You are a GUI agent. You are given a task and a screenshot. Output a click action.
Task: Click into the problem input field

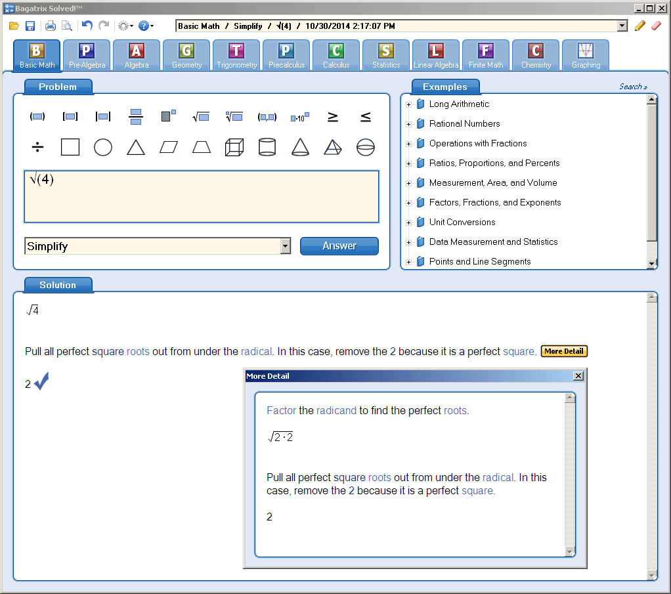[x=202, y=196]
